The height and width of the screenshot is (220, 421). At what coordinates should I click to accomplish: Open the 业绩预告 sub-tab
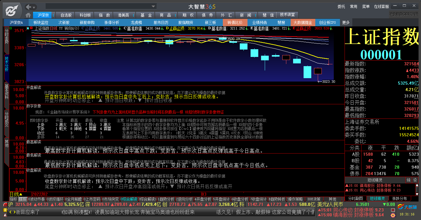260,22
